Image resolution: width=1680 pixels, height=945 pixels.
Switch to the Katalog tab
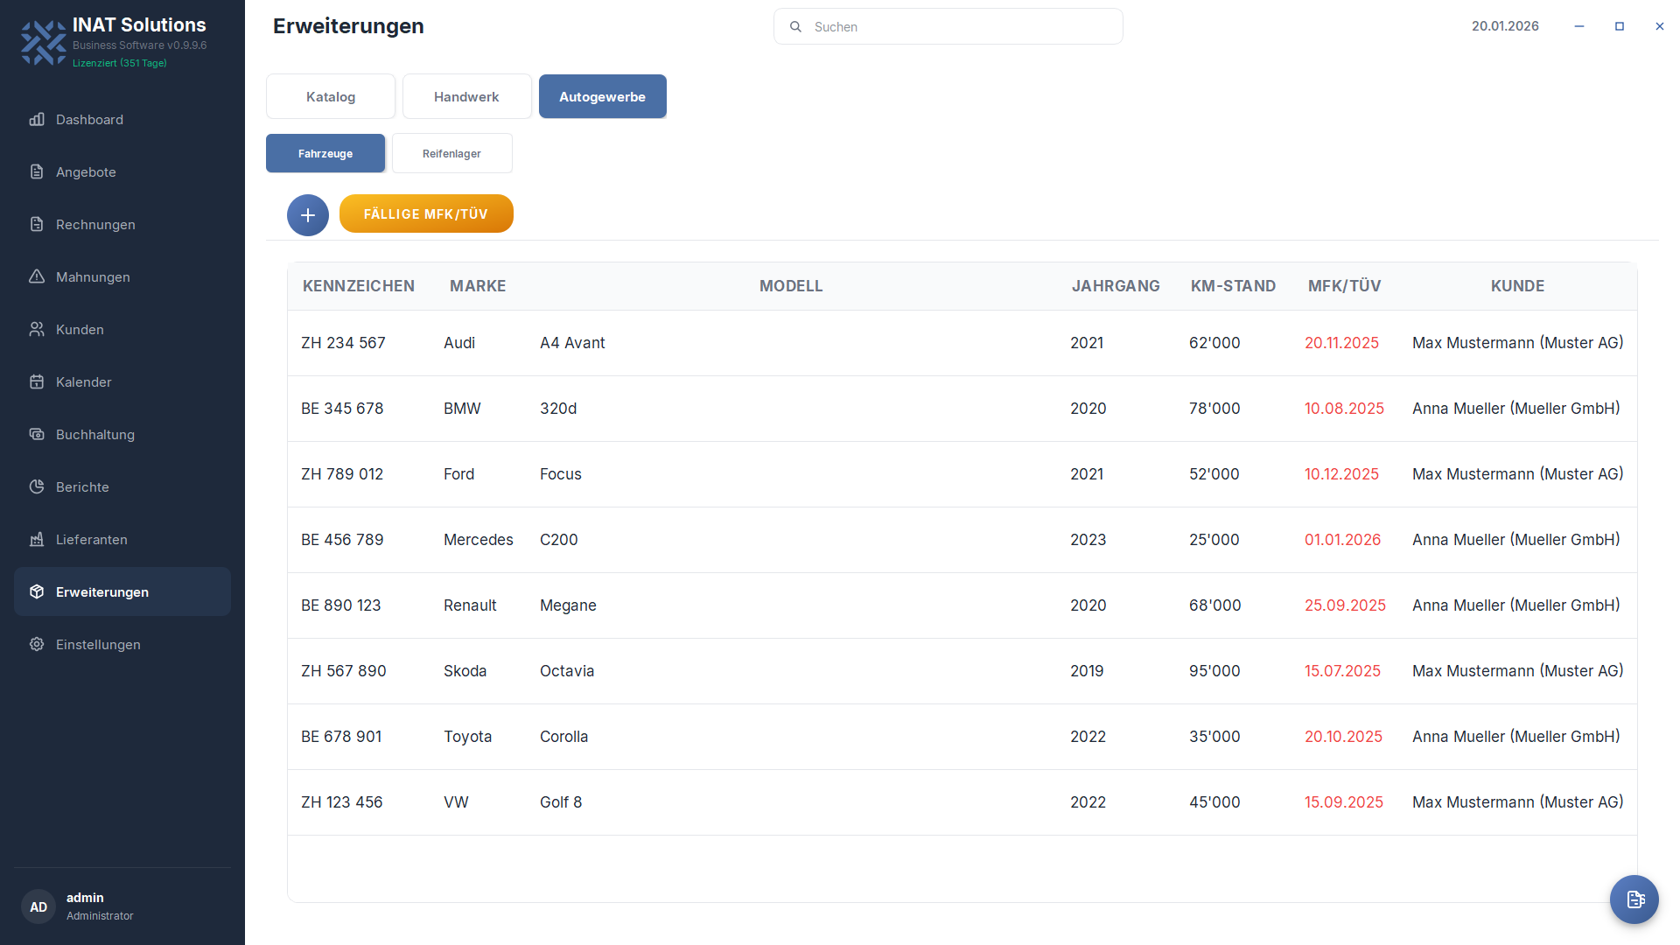coord(331,97)
